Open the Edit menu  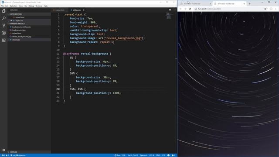[7, 6]
